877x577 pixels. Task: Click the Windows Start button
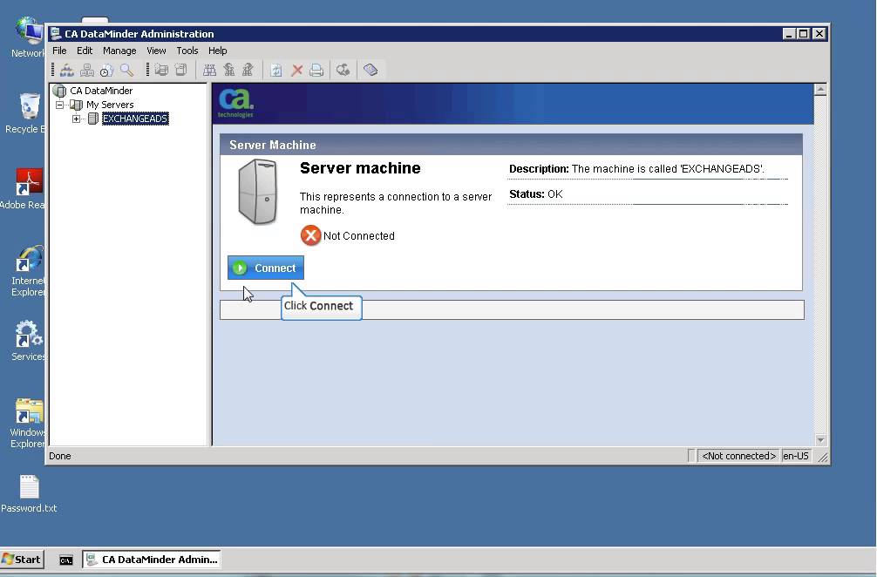[x=22, y=560]
